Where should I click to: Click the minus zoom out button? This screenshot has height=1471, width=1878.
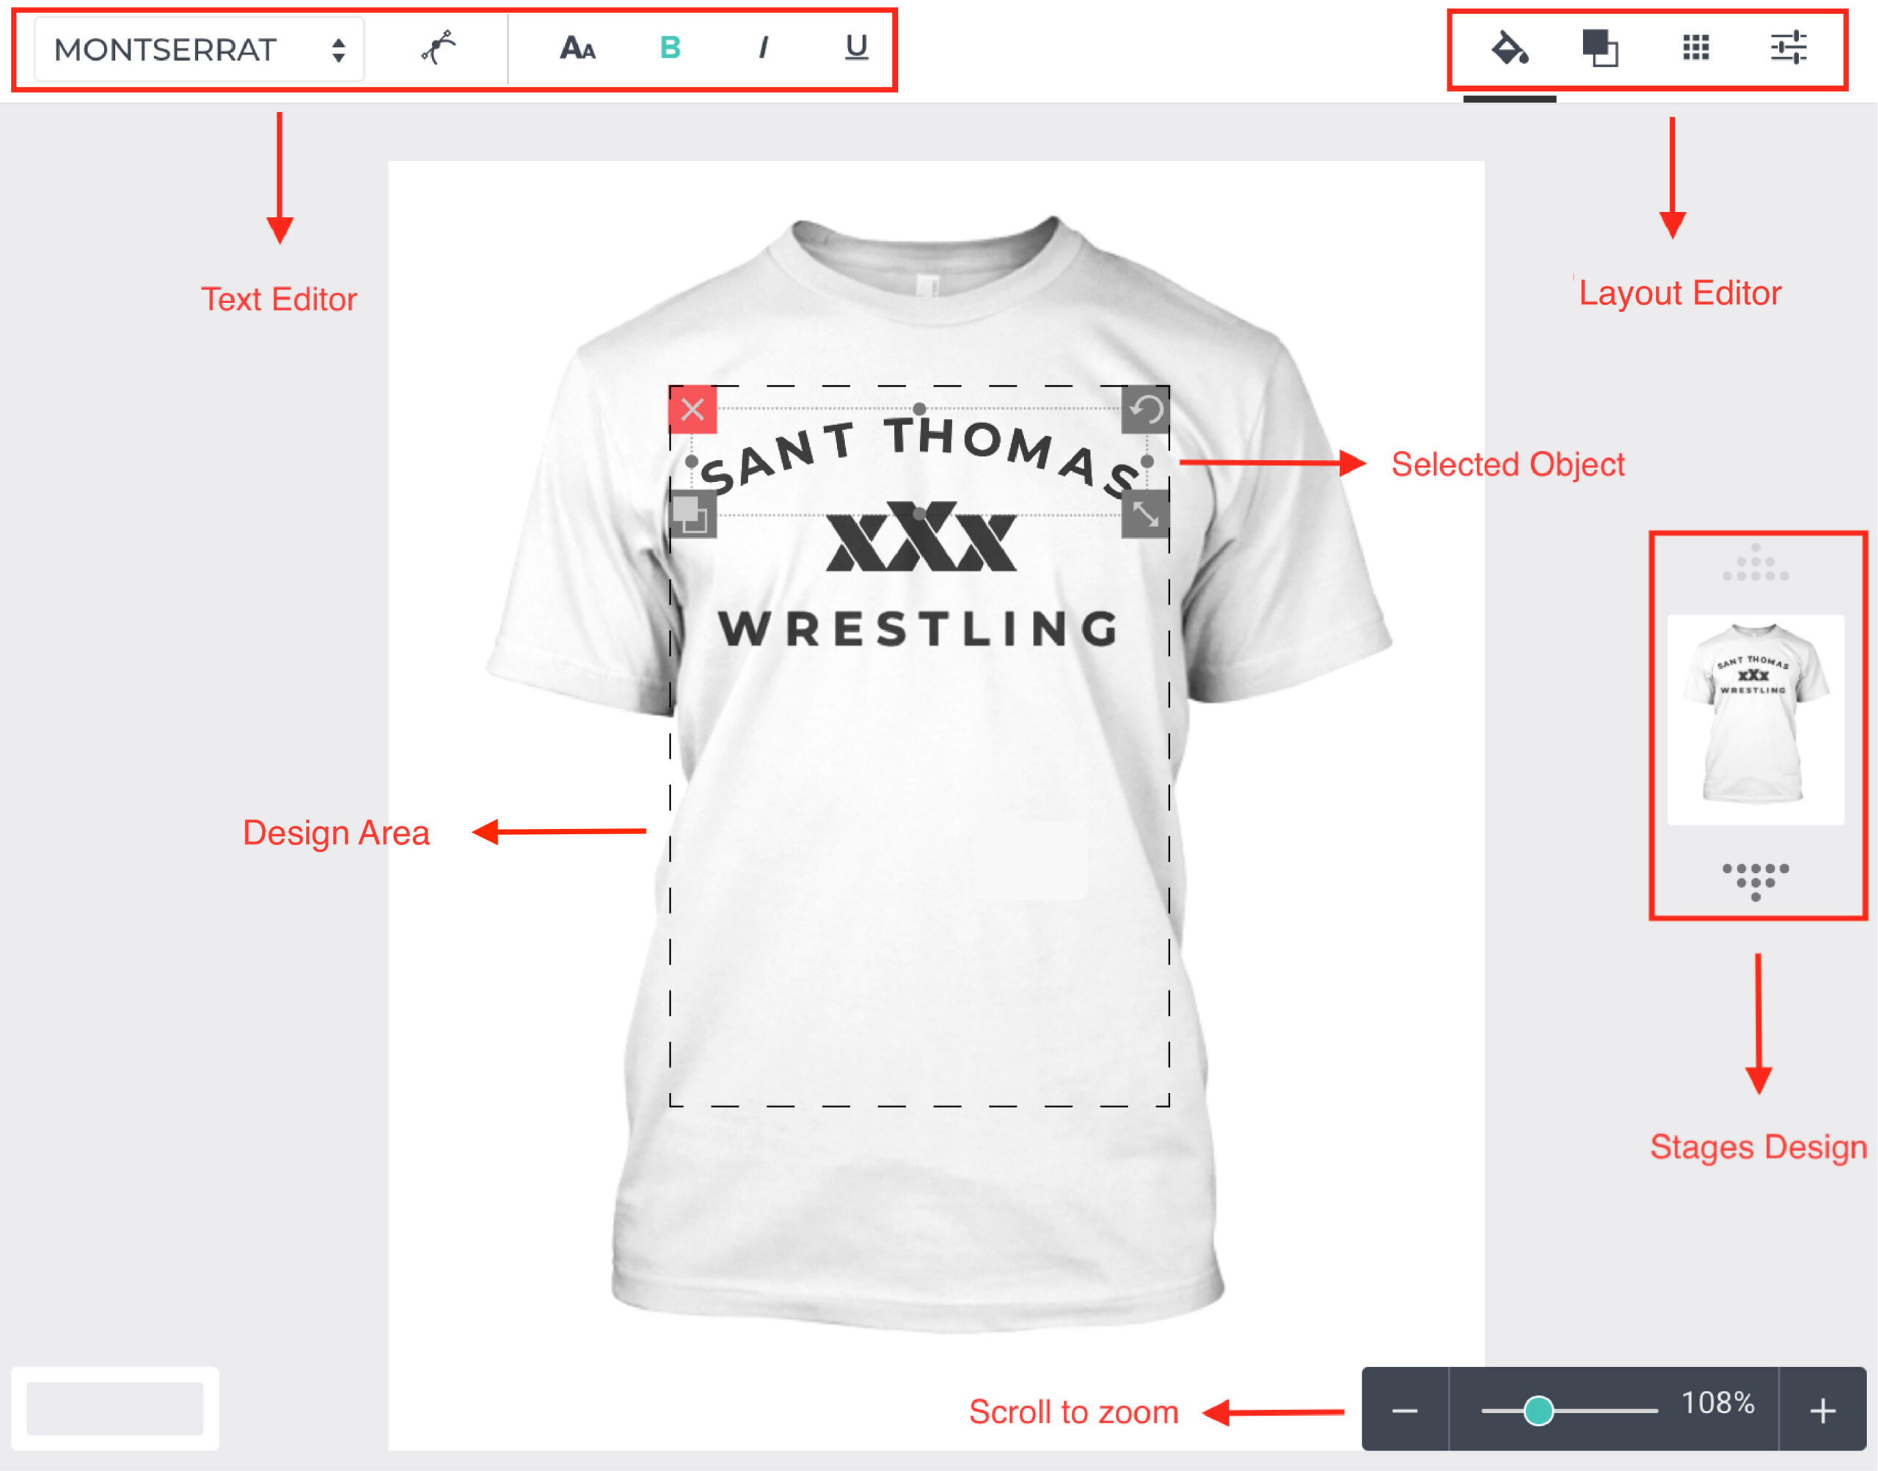coord(1404,1411)
